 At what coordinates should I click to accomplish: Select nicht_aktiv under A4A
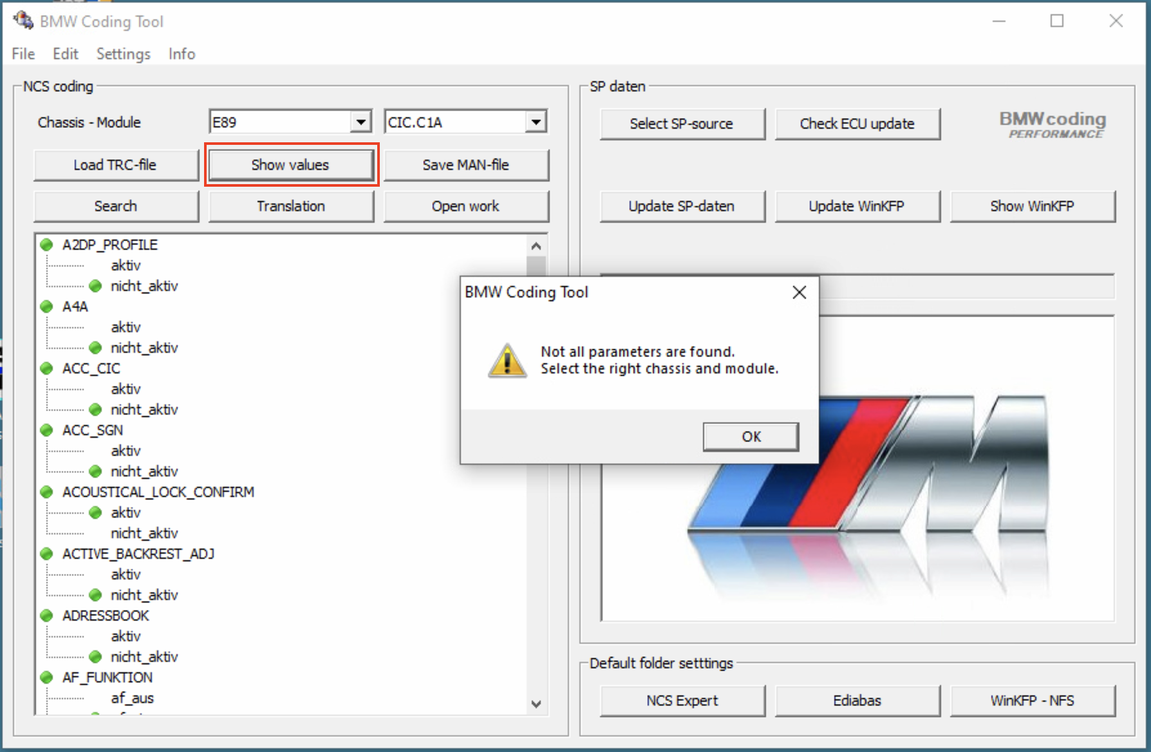(144, 348)
